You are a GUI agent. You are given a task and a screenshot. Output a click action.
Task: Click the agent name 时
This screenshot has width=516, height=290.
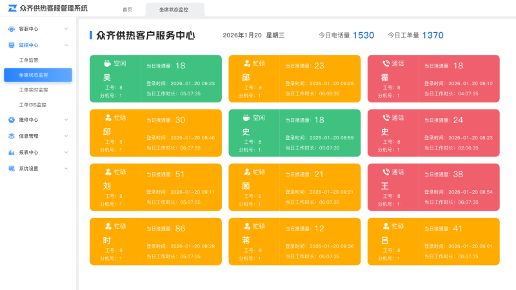pyautogui.click(x=107, y=240)
